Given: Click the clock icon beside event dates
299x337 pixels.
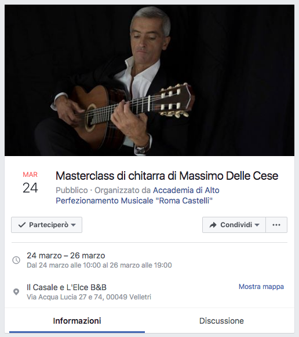Looking at the screenshot, I should [x=16, y=260].
